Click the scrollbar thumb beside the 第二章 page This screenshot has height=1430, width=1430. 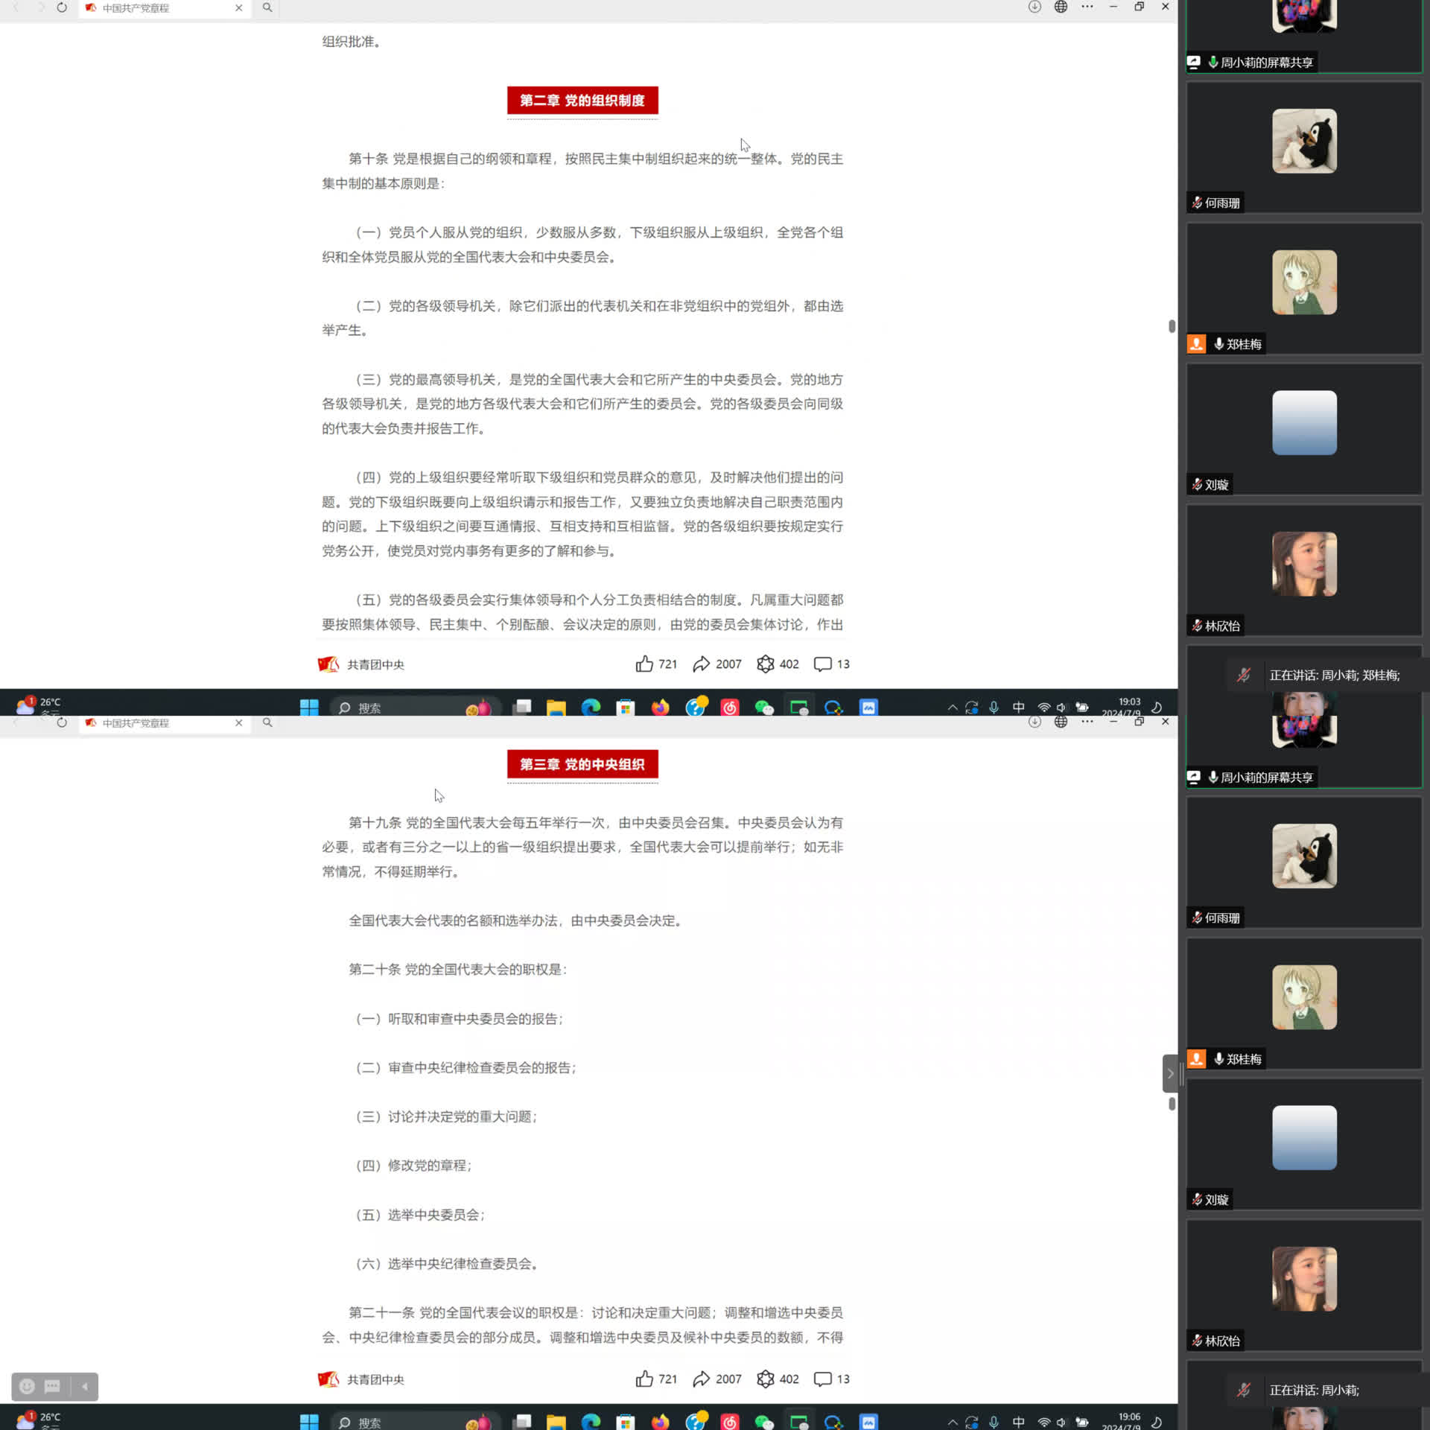click(x=1172, y=326)
